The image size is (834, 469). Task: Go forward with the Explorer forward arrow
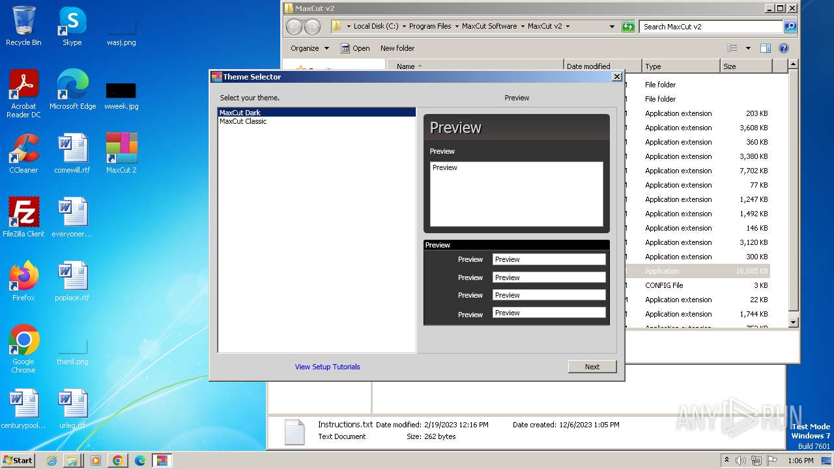[x=313, y=27]
